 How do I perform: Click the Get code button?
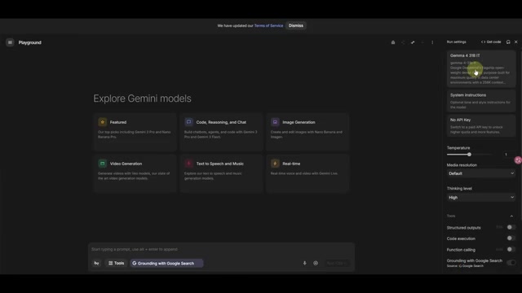click(491, 42)
